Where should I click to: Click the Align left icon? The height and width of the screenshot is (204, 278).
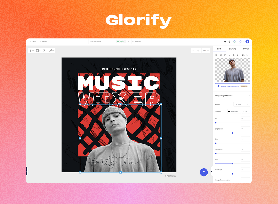pyautogui.click(x=216, y=55)
